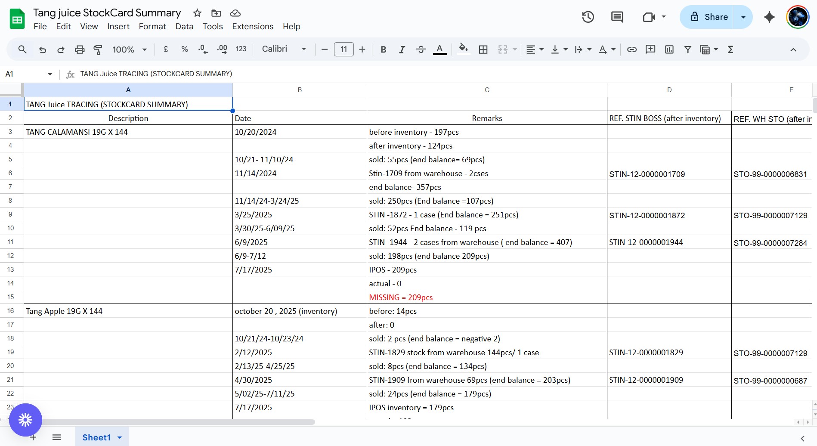817x446 pixels.
Task: Open the Google Sheets home icon
Action: (x=17, y=19)
